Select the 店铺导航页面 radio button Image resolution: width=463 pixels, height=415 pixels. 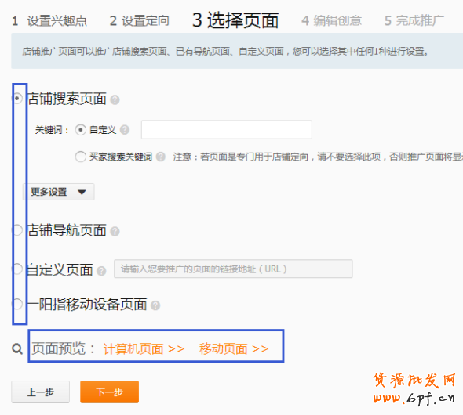(17, 230)
